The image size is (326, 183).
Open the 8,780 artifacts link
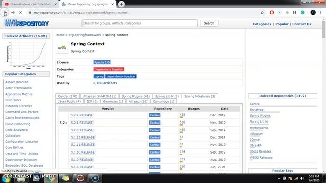(x=105, y=83)
